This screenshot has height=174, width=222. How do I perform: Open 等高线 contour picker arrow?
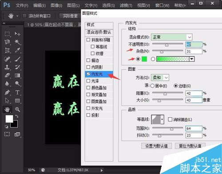coord(162,119)
